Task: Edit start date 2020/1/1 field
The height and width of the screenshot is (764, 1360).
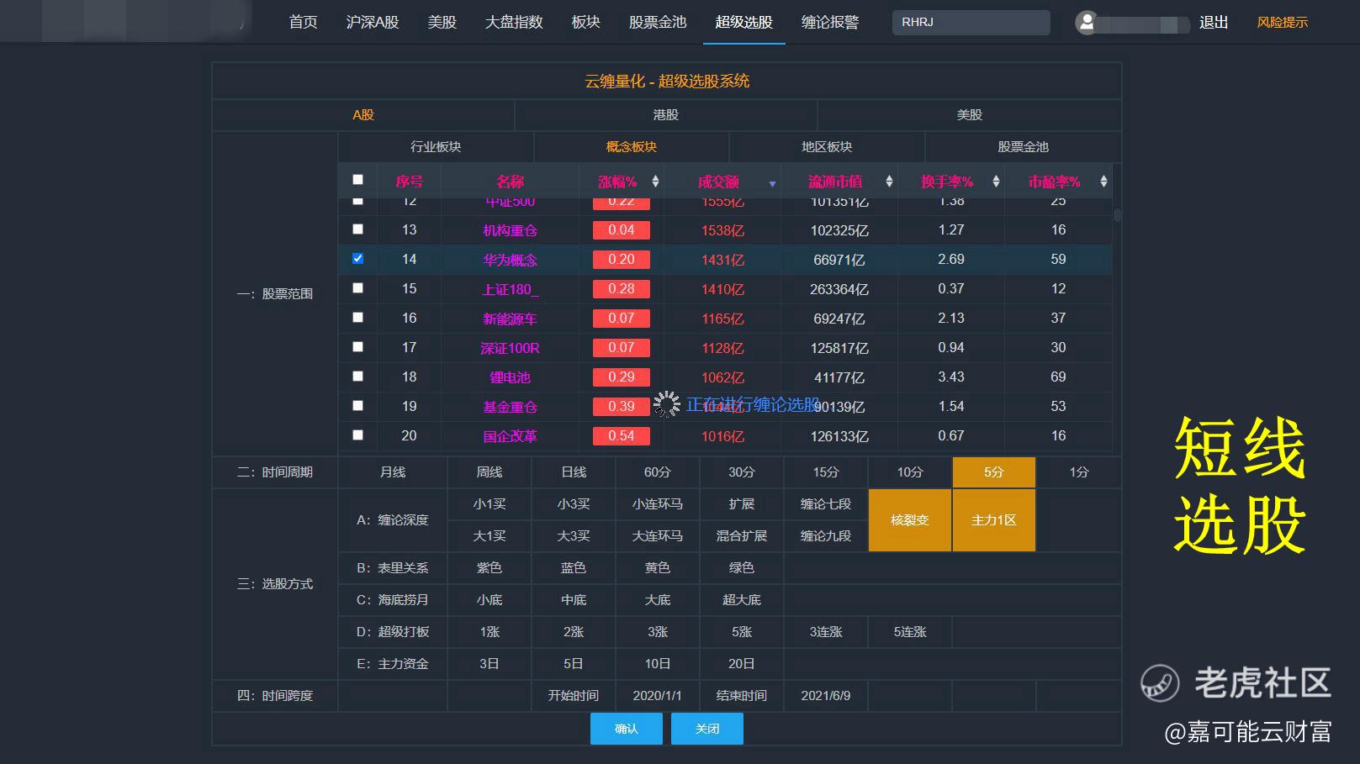Action: 658,696
